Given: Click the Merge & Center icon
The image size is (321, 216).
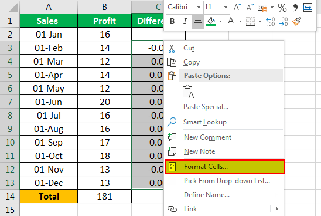Looking at the screenshot, I should pos(308,8).
